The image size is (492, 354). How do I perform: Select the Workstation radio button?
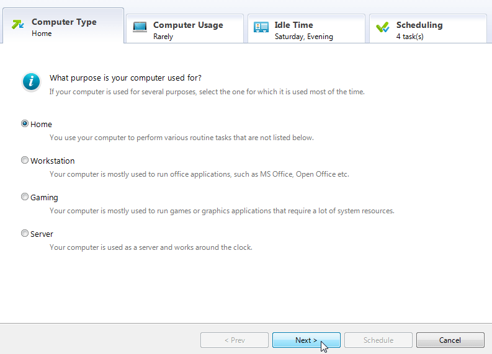point(25,161)
